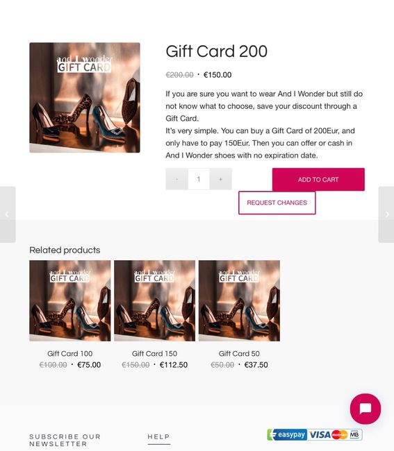Click the easypay payment logo

287,434
